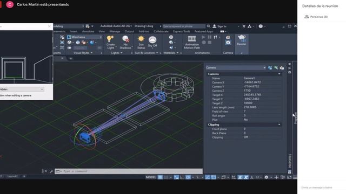The image size is (346, 194).
Task: Click Quick Select icon in Properties palette
Action: pyautogui.click(x=282, y=68)
